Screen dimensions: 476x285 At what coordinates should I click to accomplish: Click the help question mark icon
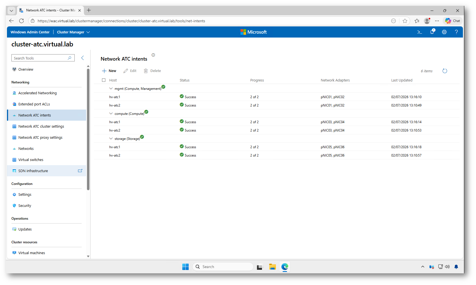456,32
